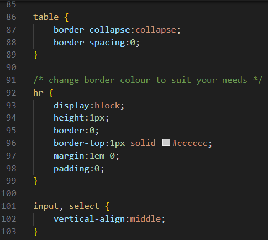The image size is (268, 240).
Task: Click the 'vertical-align' property name
Action: [89, 219]
